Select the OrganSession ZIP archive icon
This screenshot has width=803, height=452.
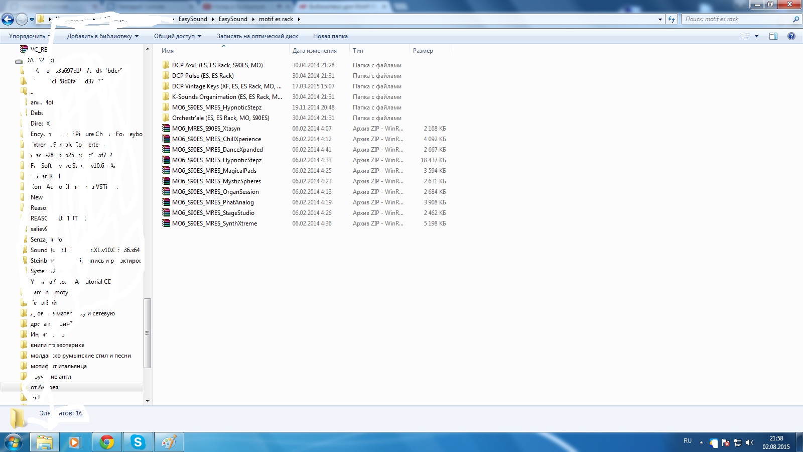pyautogui.click(x=166, y=192)
